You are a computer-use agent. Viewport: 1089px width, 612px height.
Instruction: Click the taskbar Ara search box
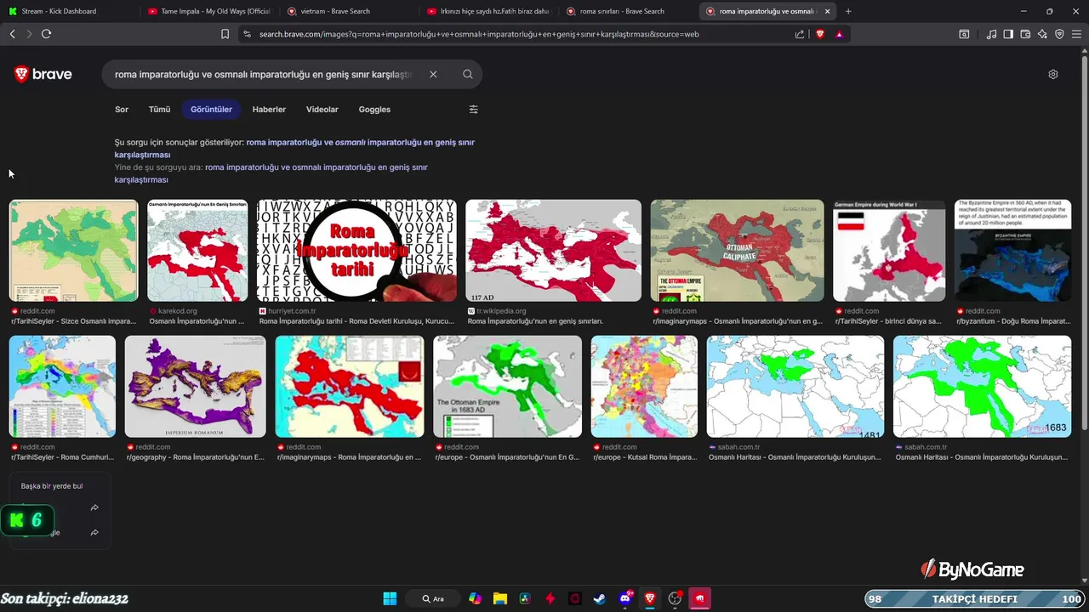pos(434,598)
